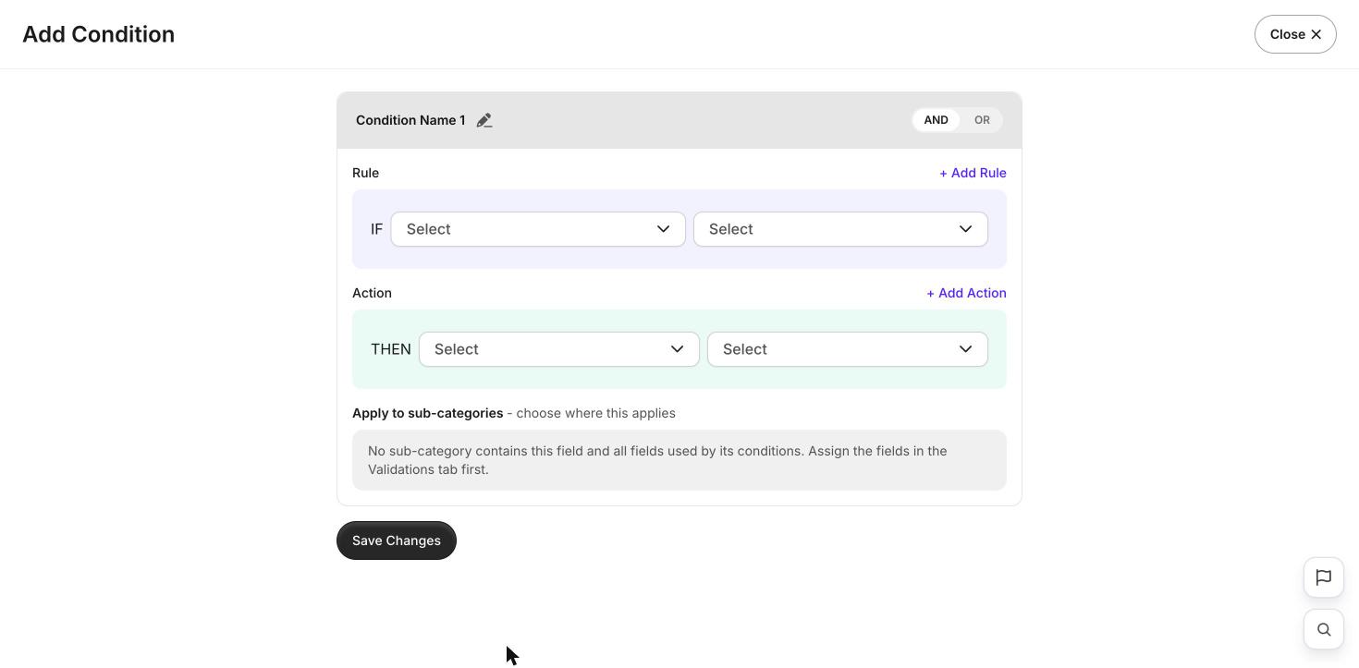Close the Add Condition panel
The image size is (1359, 668).
[1295, 34]
